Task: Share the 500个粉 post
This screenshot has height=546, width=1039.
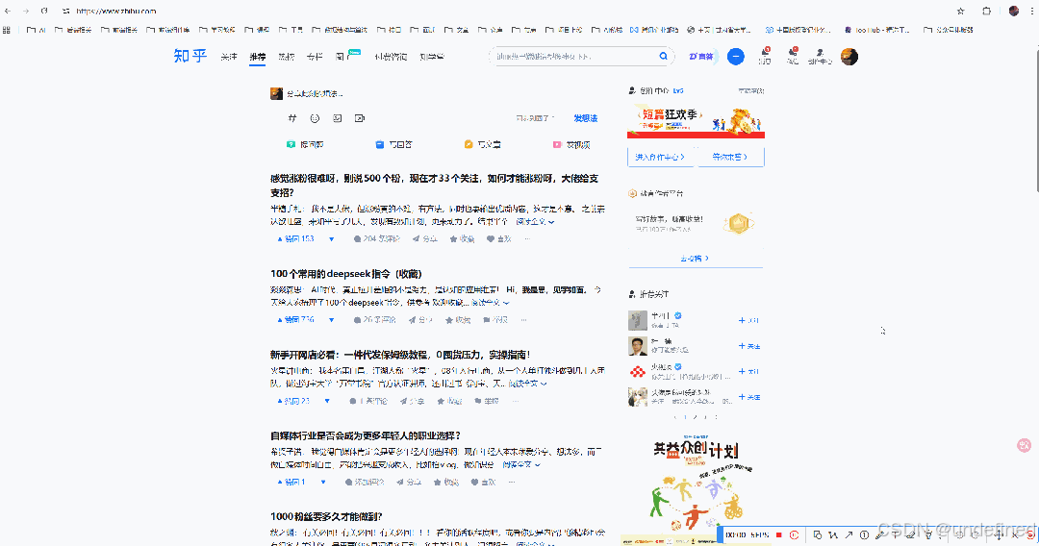Action: (x=425, y=239)
